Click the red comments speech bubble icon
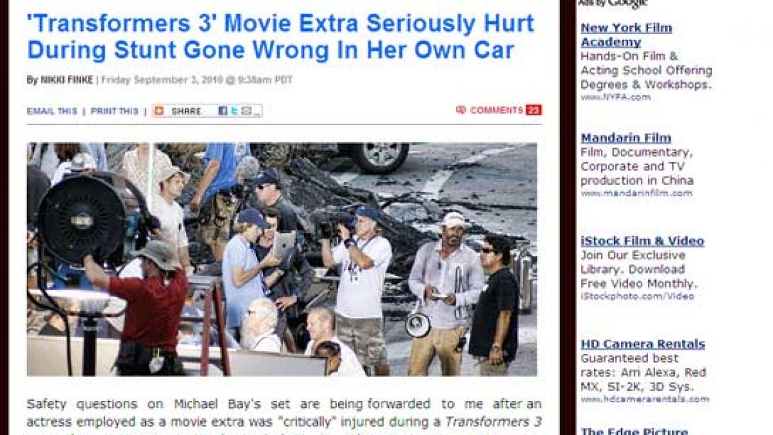 (x=461, y=110)
